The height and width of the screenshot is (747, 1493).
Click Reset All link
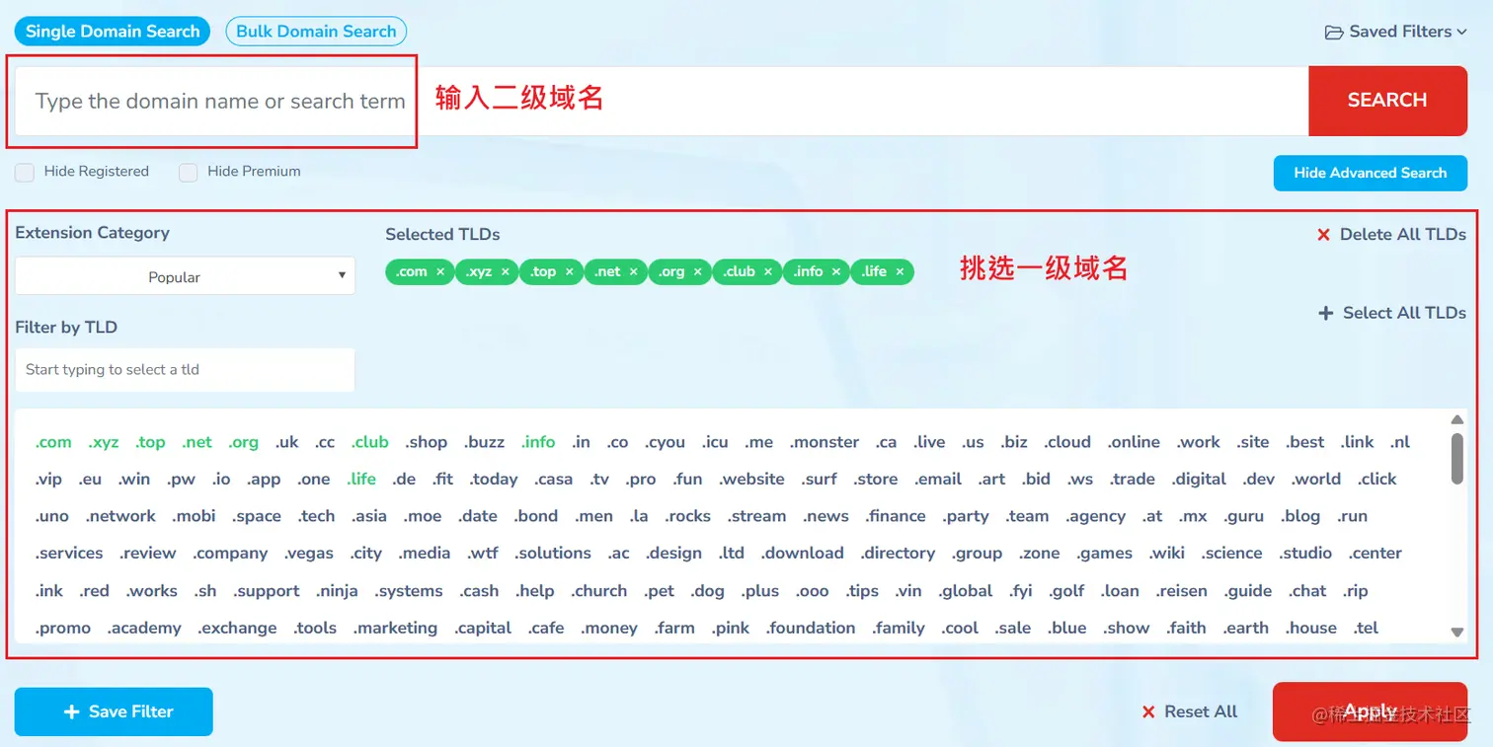tap(1190, 711)
